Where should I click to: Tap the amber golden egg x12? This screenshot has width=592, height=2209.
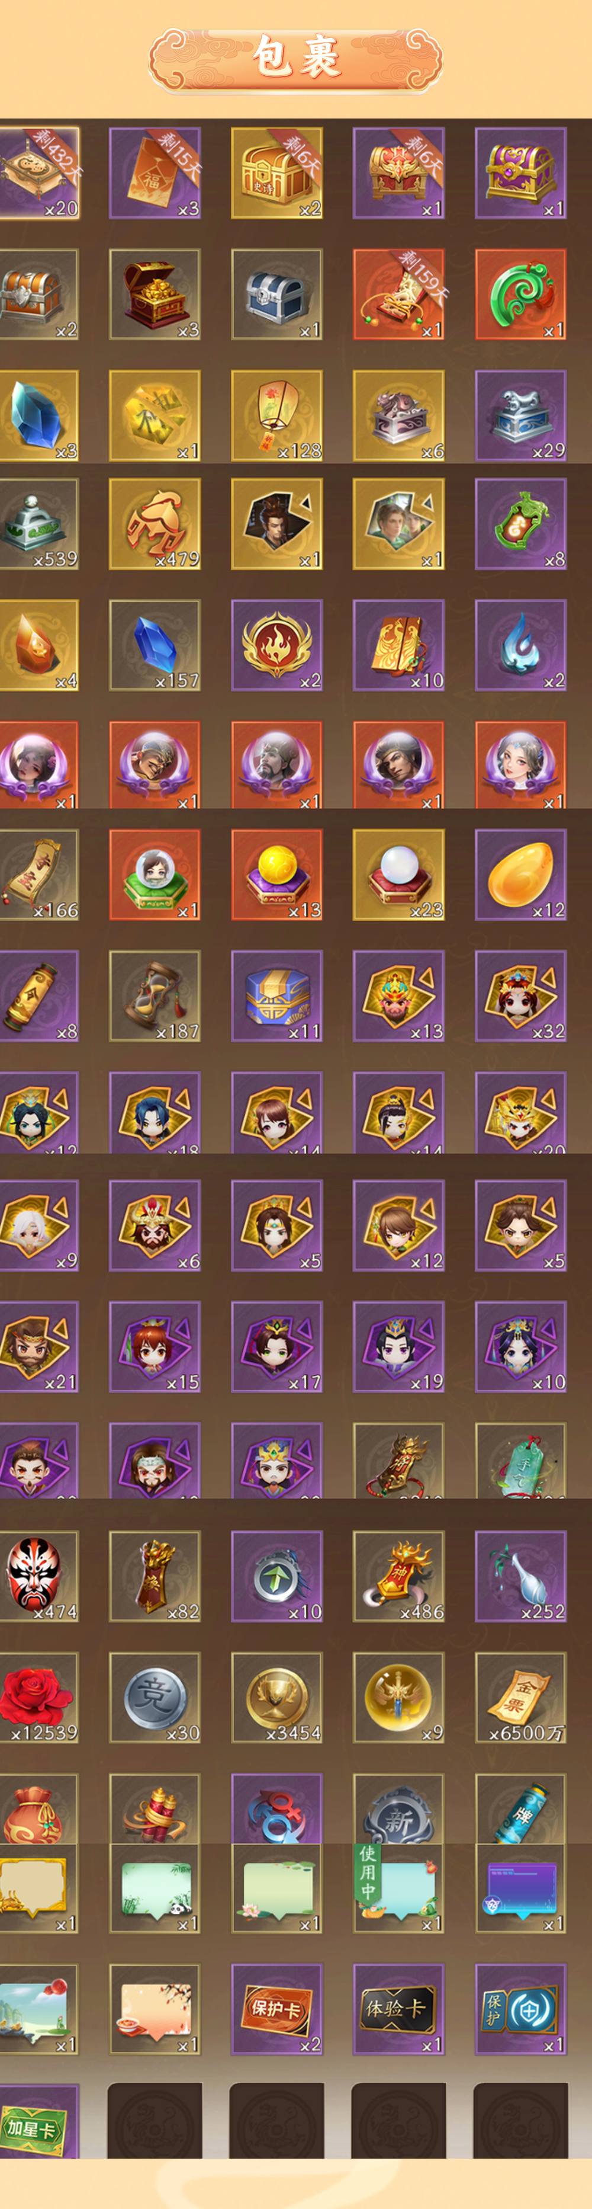click(521, 875)
